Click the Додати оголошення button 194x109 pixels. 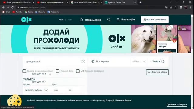155,20
